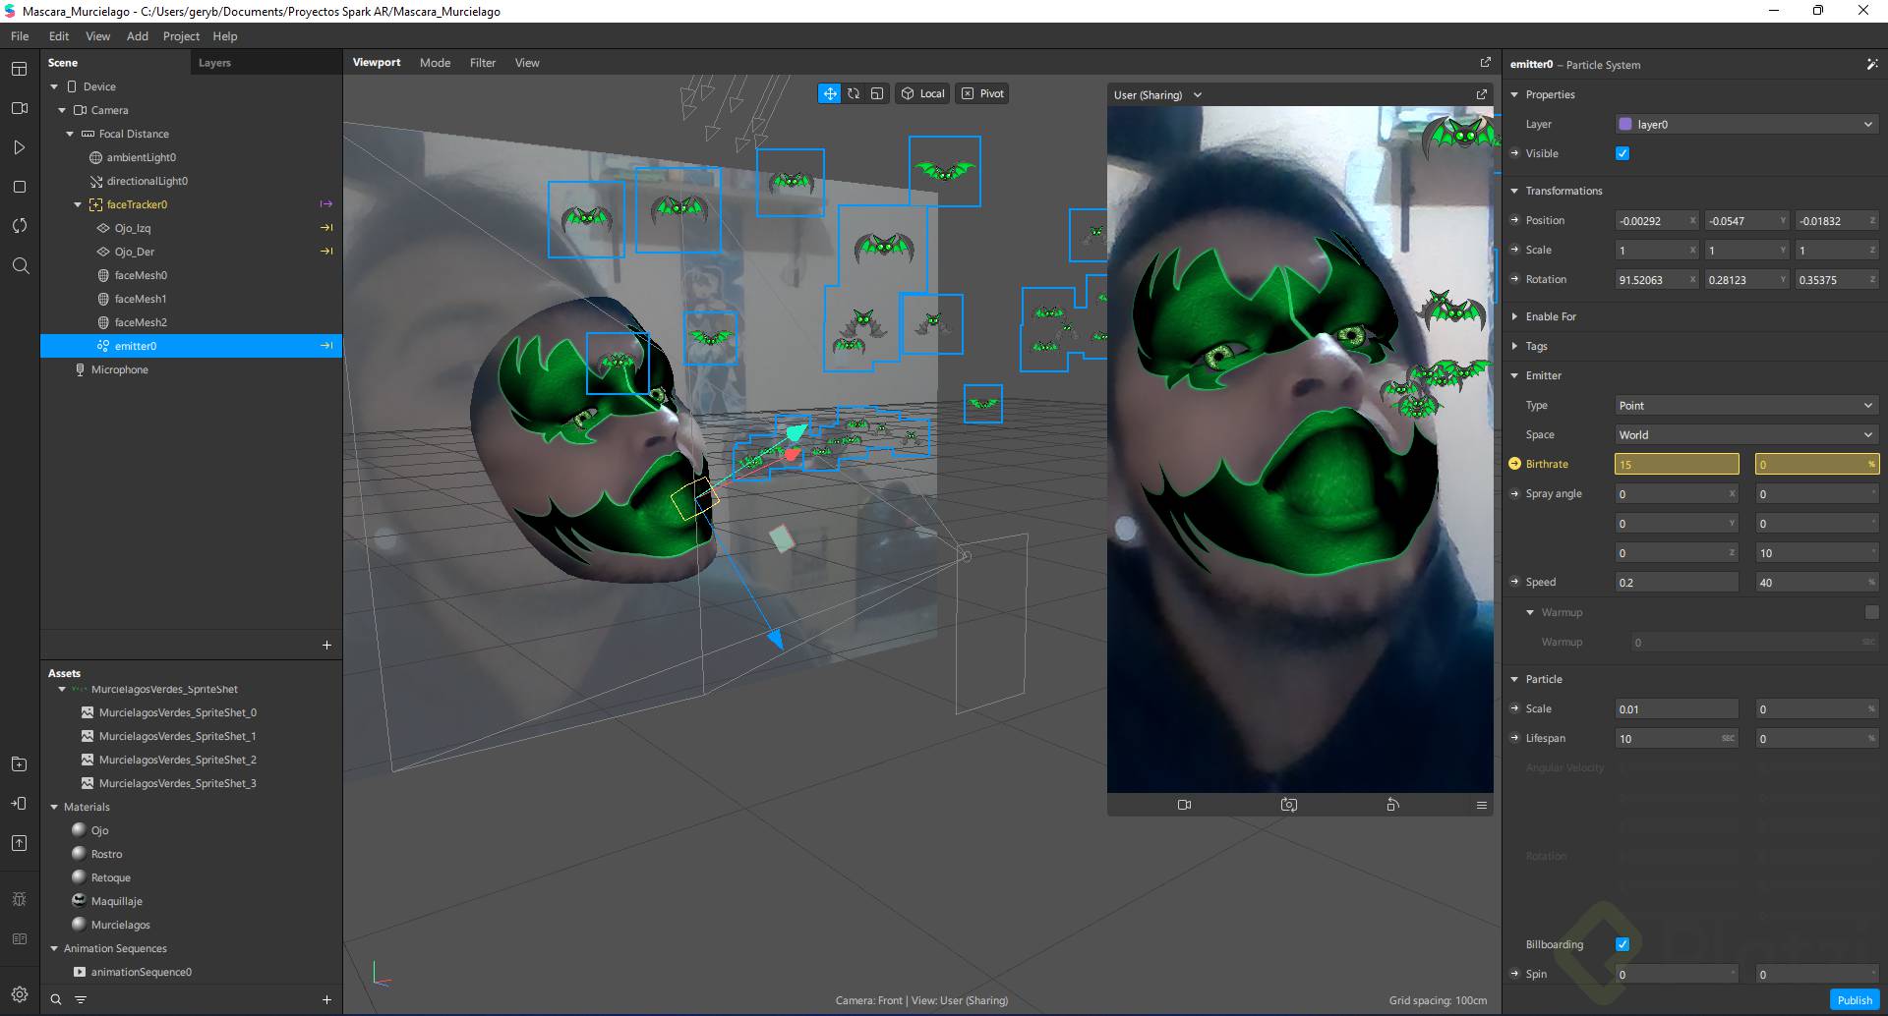Click the stop square icon in left sidebar
Screen dimensions: 1888x1016
pyautogui.click(x=19, y=187)
